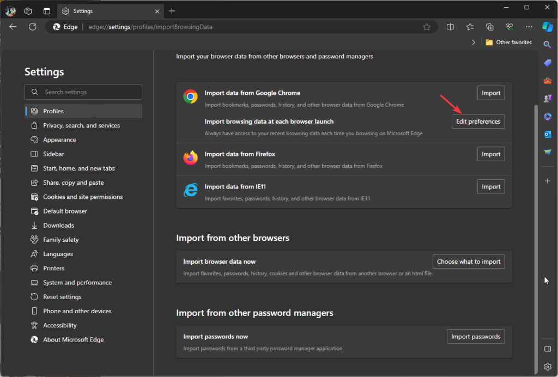The image size is (558, 377).
Task: Click the Import button for Firefox
Action: click(490, 154)
